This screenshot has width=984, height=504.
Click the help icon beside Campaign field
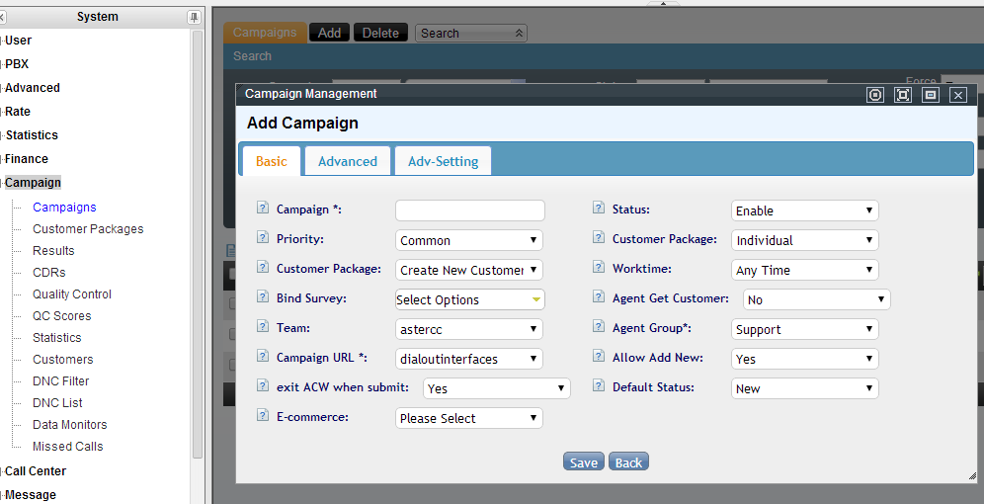263,209
